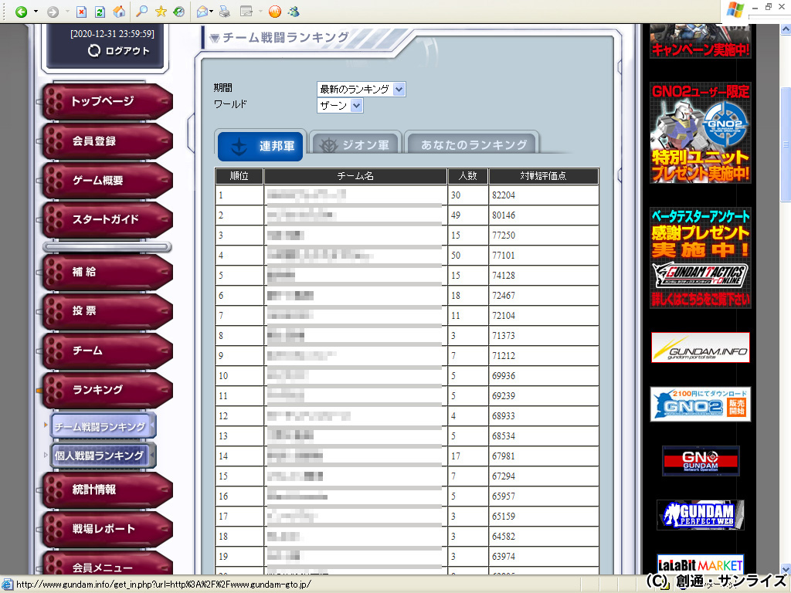
Task: Open the Back button history dropdown arrow
Action: (36, 11)
